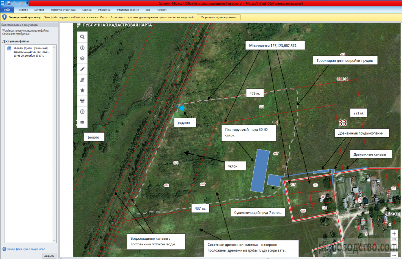This screenshot has width=402, height=259.
Task: Click the Protected View shield icon
Action: point(4,17)
